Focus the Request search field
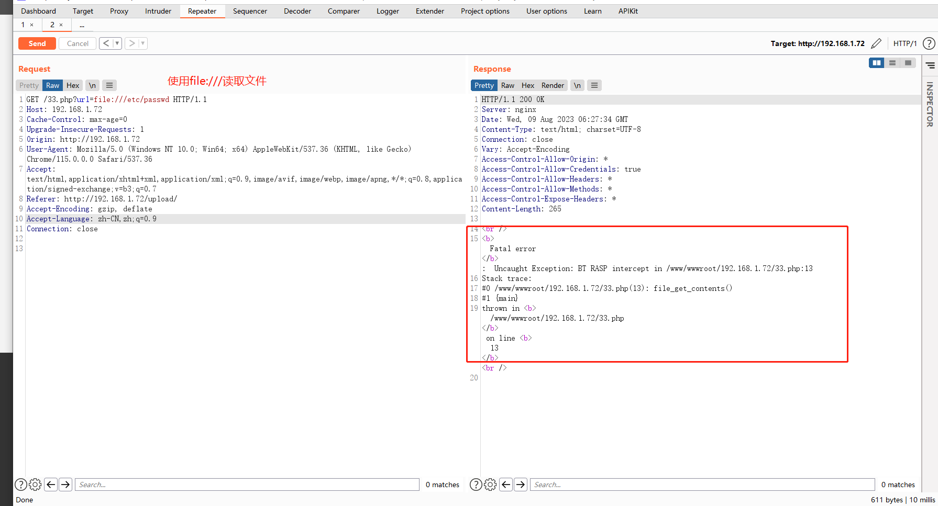This screenshot has width=938, height=506. (247, 485)
